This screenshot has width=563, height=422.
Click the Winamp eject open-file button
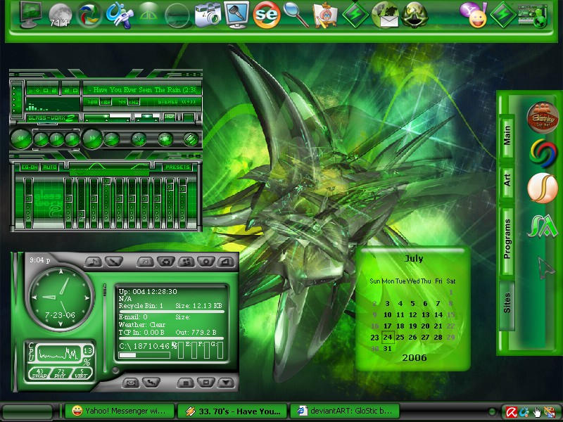112,139
